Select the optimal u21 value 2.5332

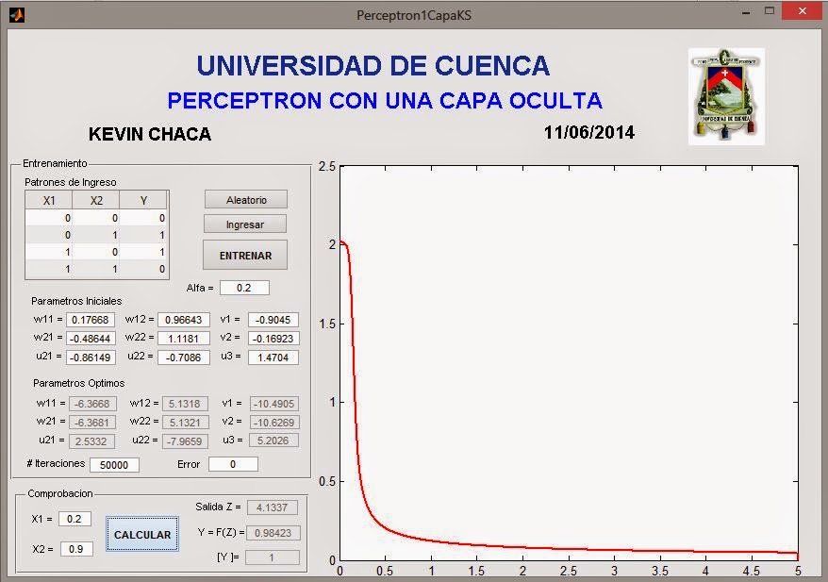[92, 441]
